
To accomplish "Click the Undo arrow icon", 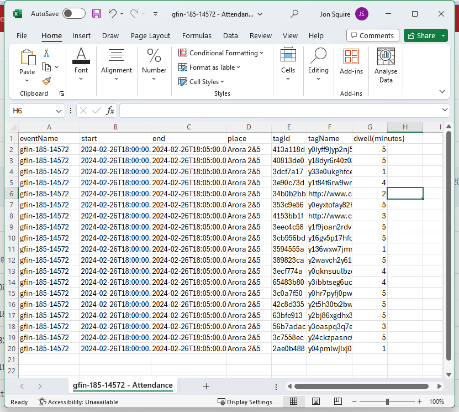I will (x=113, y=14).
